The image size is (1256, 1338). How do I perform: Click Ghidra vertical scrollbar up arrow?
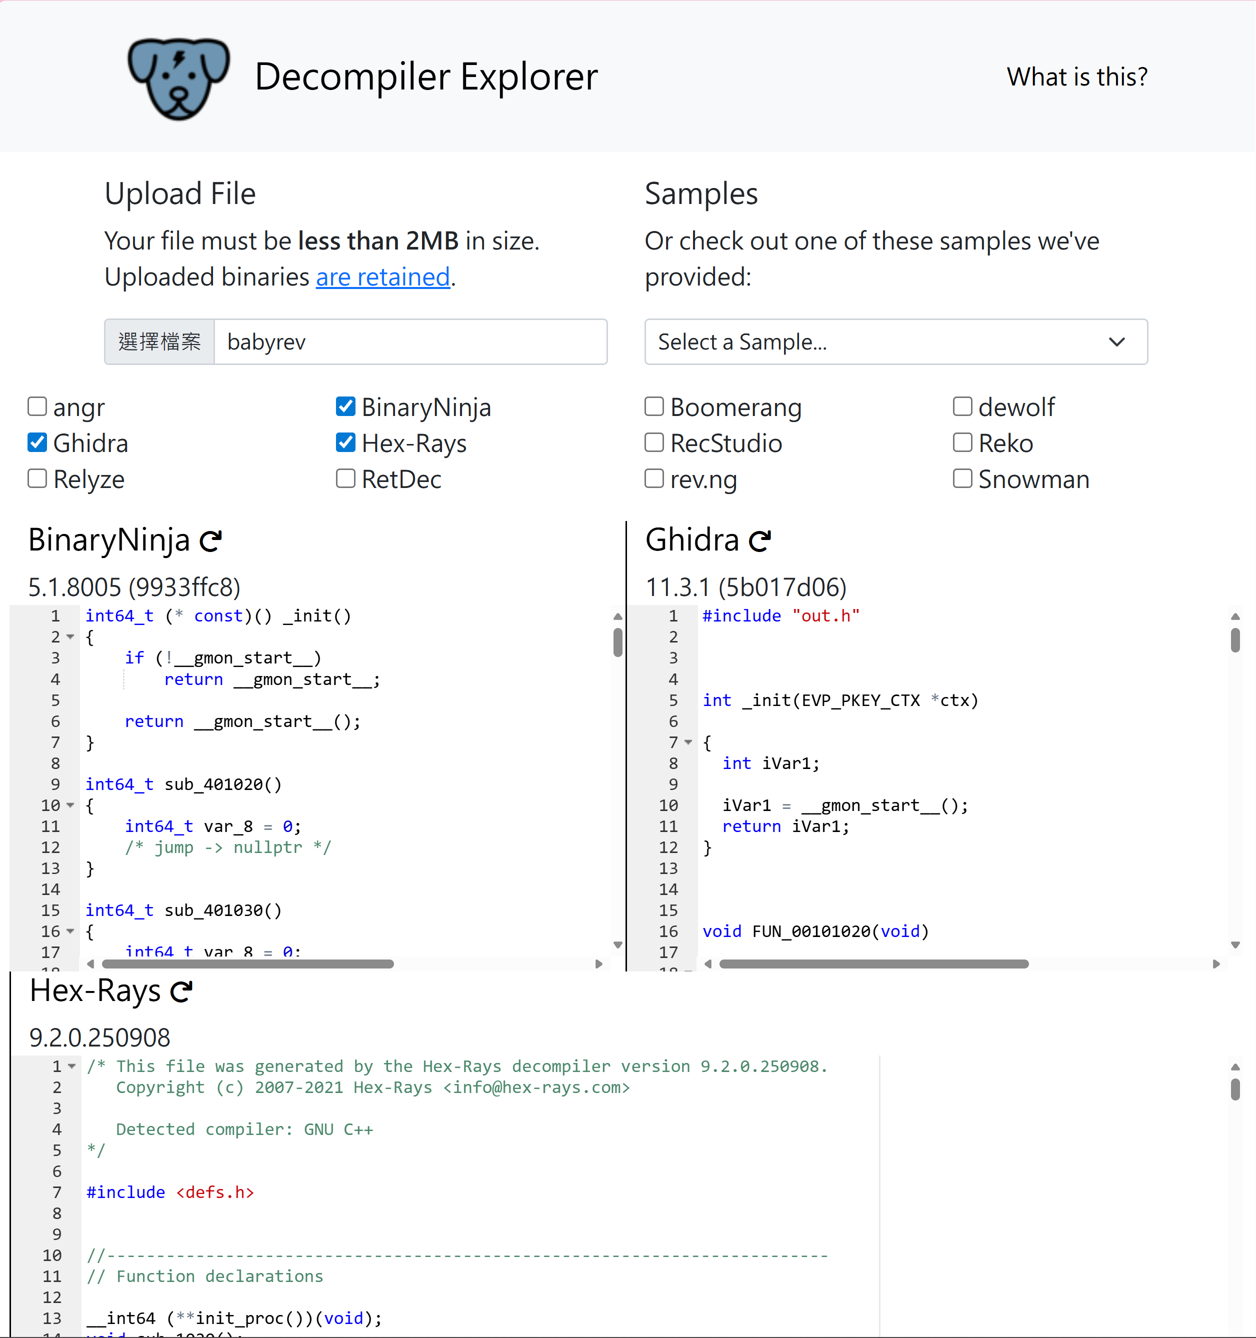pyautogui.click(x=1235, y=616)
